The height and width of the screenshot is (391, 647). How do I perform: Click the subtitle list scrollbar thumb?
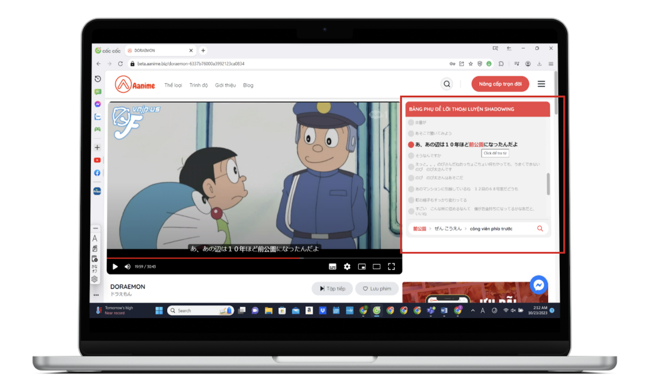pyautogui.click(x=548, y=184)
